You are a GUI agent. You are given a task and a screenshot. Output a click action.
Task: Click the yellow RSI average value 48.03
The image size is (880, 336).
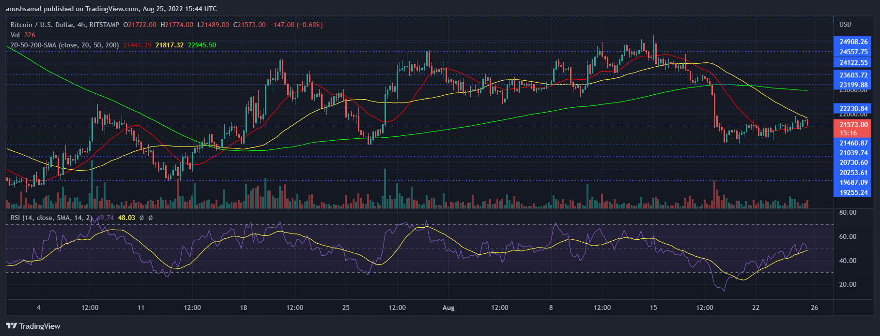point(126,218)
